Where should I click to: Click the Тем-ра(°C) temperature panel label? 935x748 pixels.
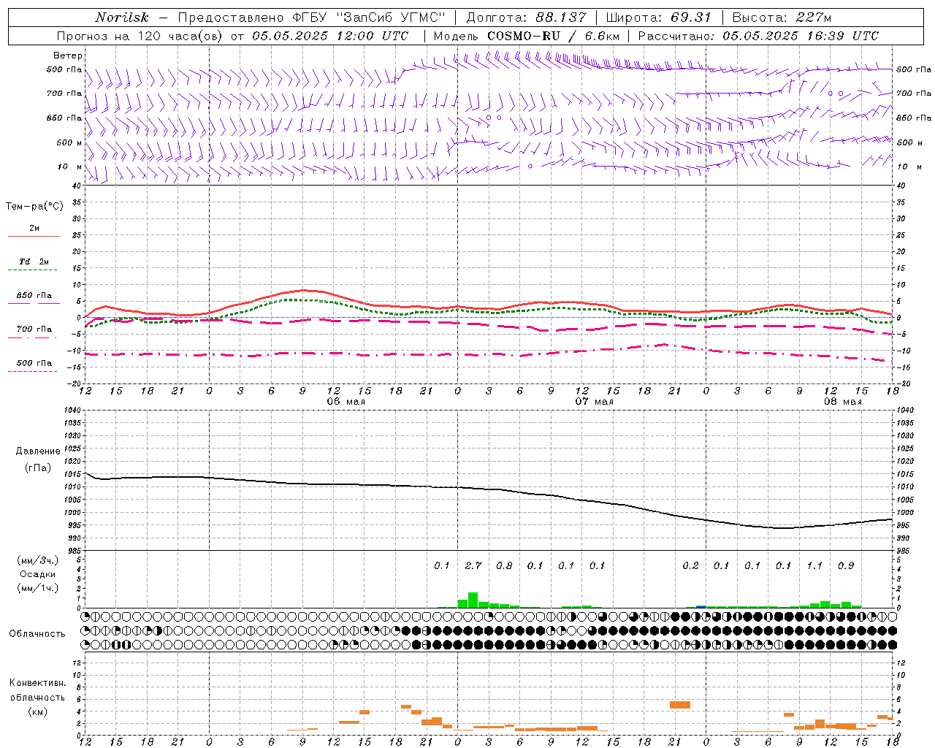(x=34, y=207)
